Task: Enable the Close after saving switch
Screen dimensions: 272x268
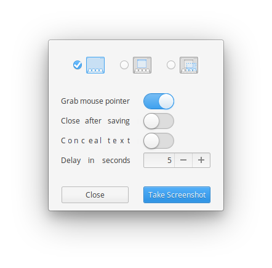Action: pos(159,121)
